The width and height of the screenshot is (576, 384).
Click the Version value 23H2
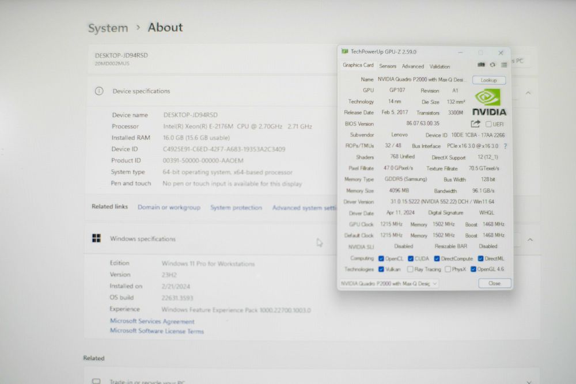tap(169, 275)
